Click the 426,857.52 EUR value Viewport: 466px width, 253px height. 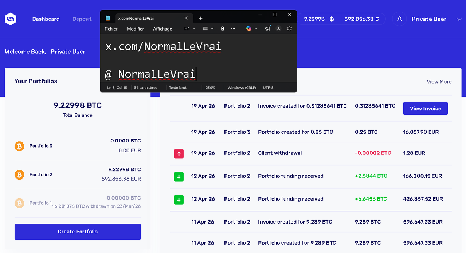pos(423,199)
